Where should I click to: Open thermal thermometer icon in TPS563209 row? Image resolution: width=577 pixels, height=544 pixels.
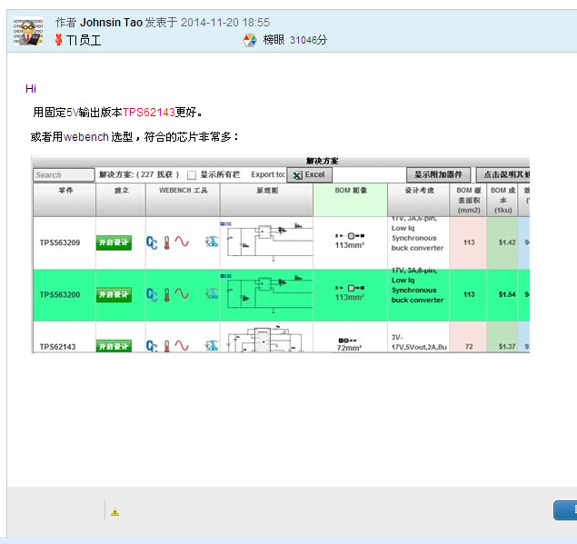click(x=166, y=242)
